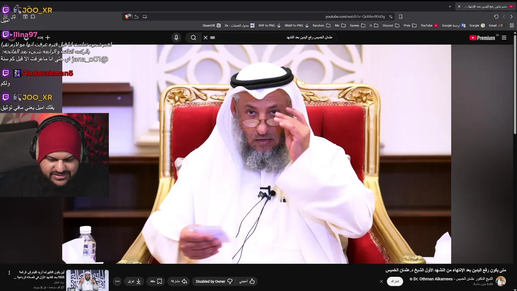Image resolution: width=517 pixels, height=291 pixels.
Task: Open the YouTube bookmark
Action: [x=429, y=25]
